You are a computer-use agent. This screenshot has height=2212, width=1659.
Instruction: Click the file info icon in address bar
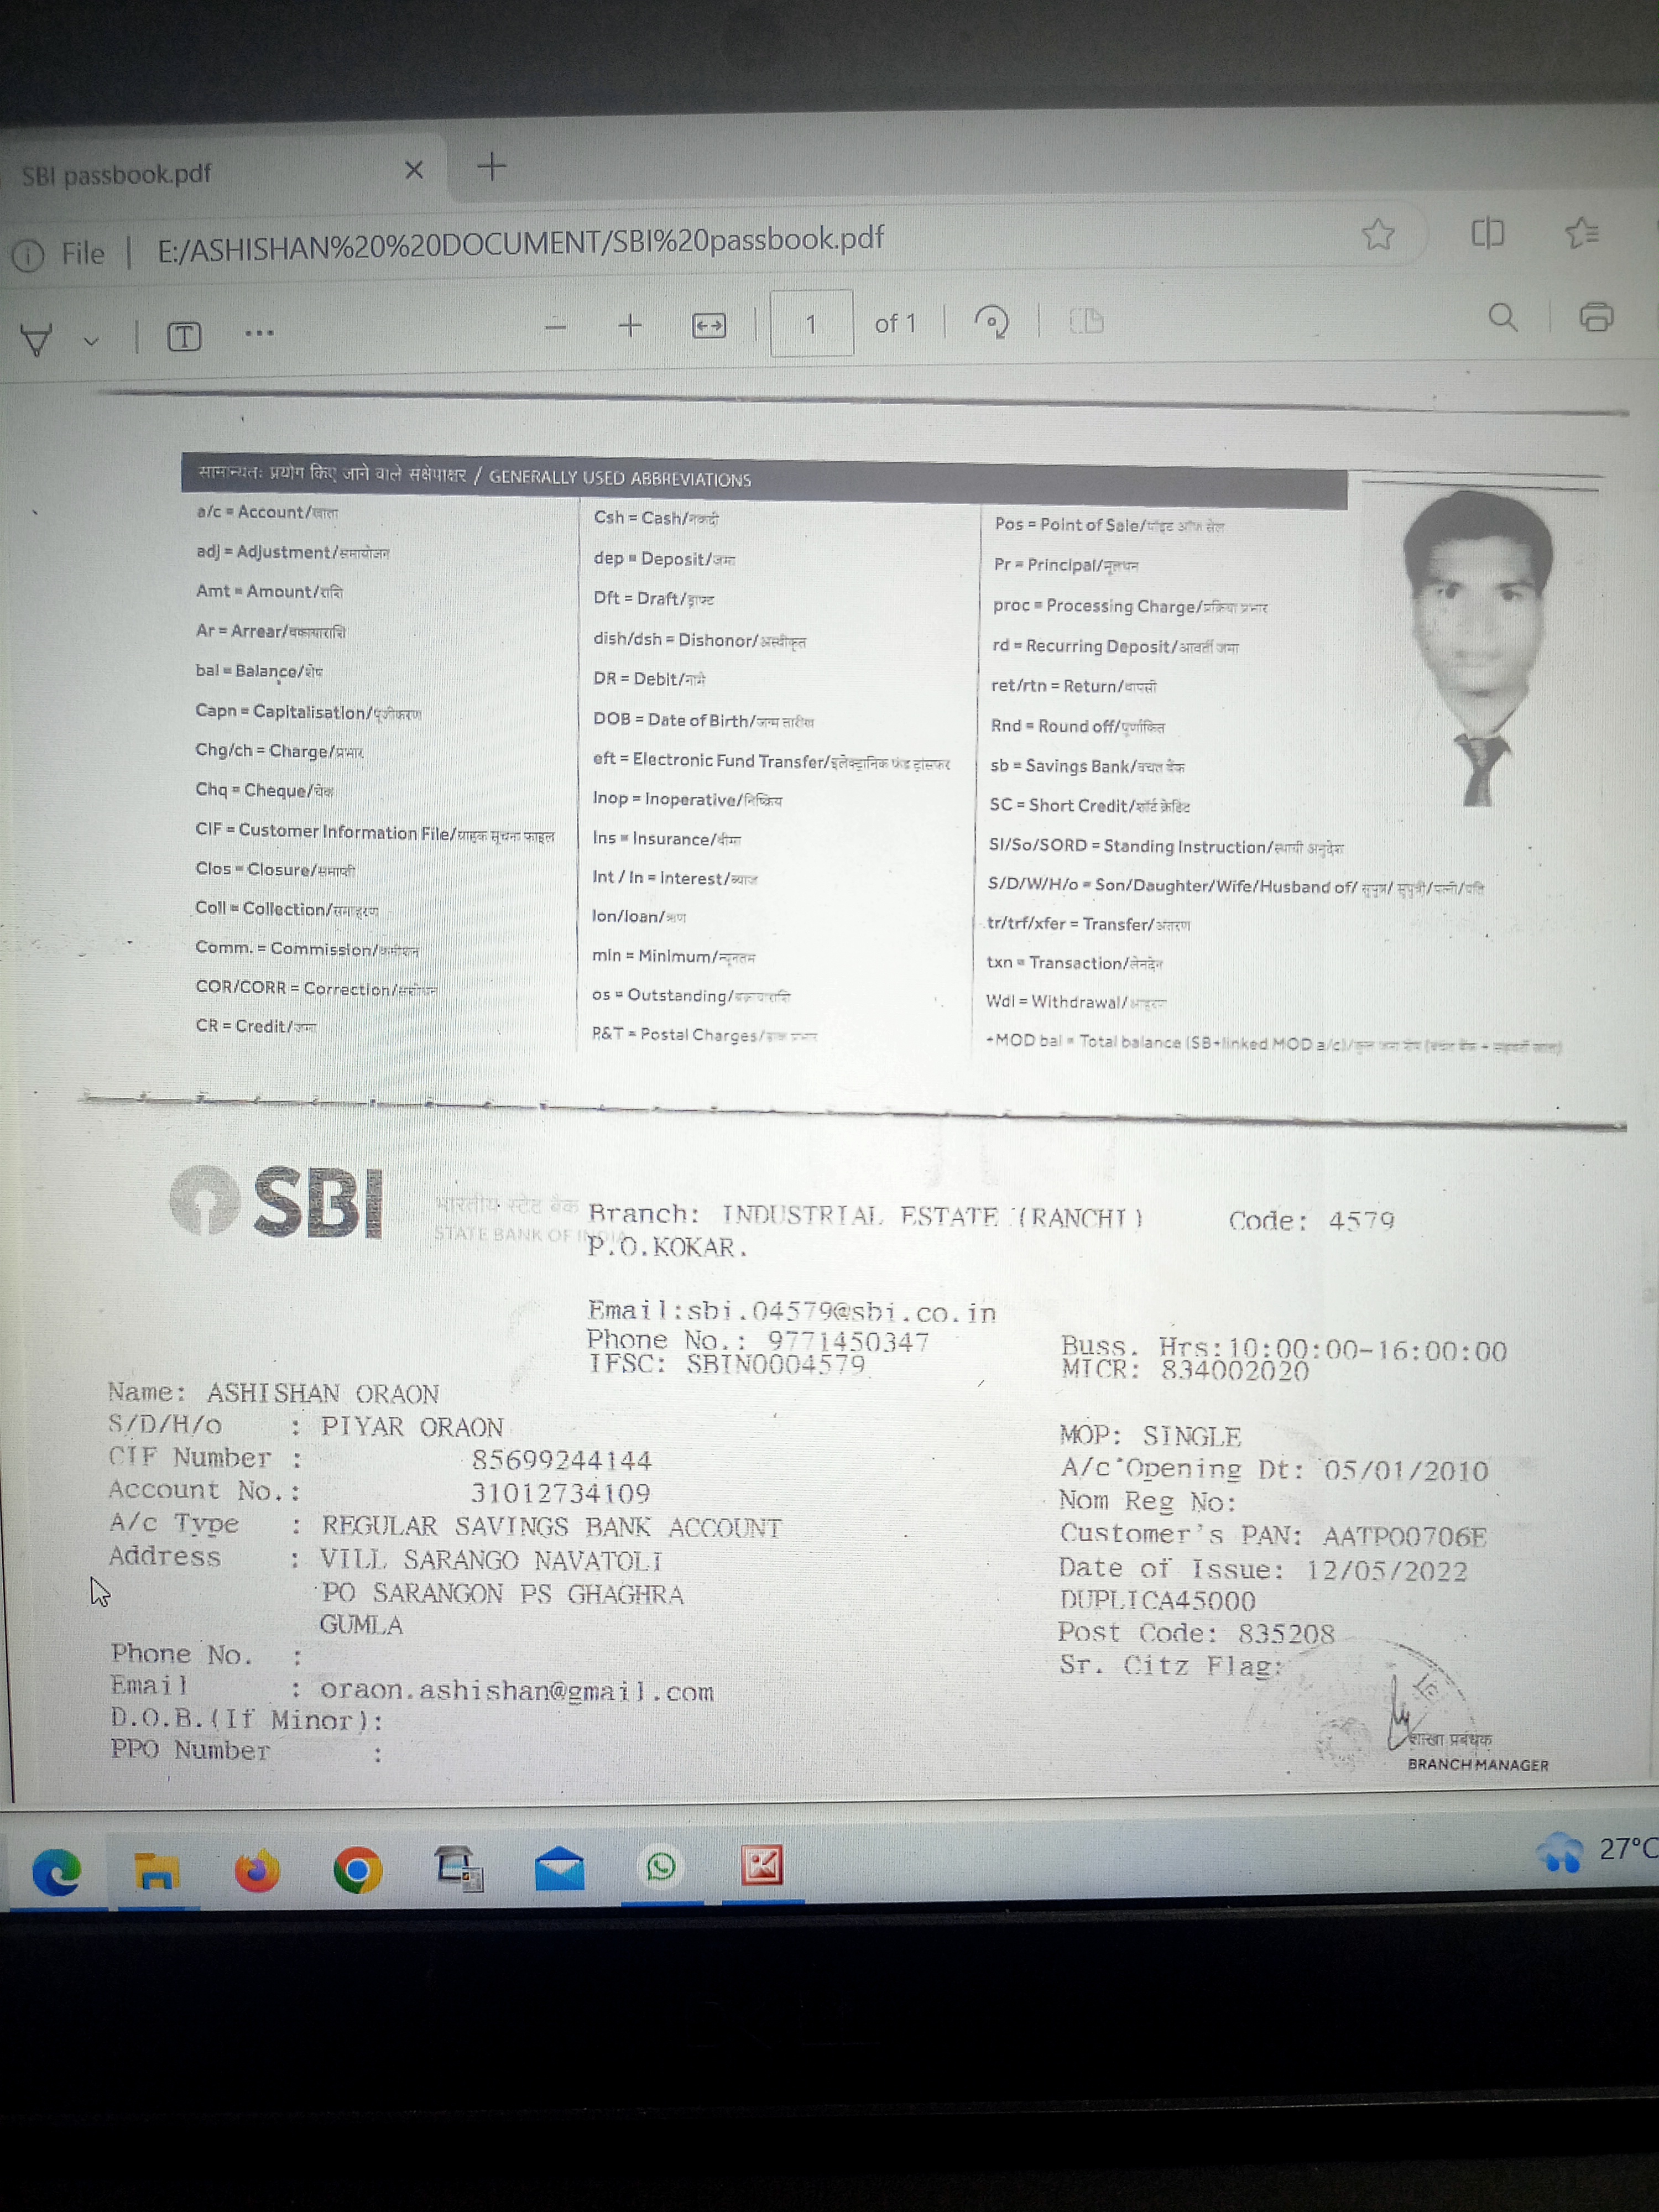(27, 256)
